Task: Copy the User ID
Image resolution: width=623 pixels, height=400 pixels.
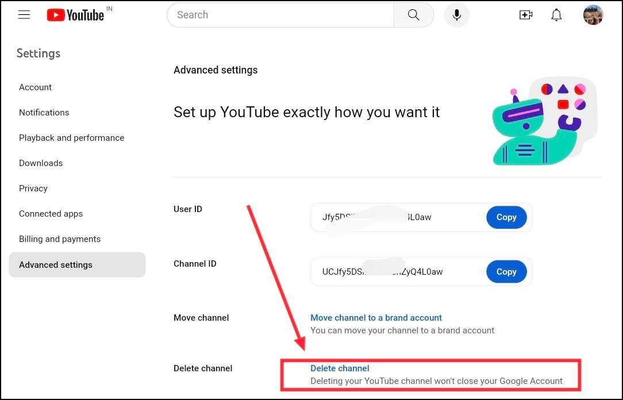Action: click(506, 217)
